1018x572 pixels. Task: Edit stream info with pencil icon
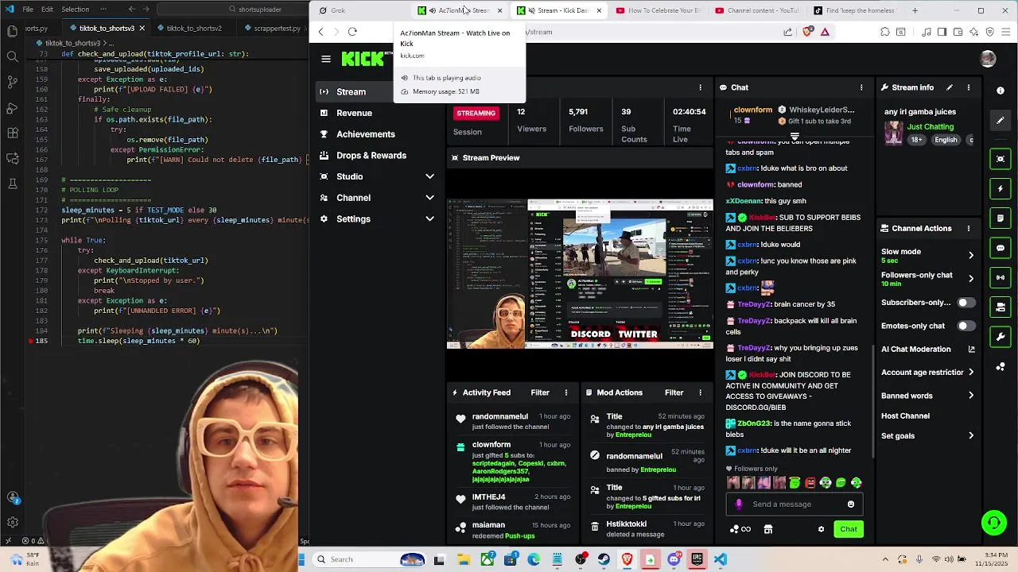point(949,87)
